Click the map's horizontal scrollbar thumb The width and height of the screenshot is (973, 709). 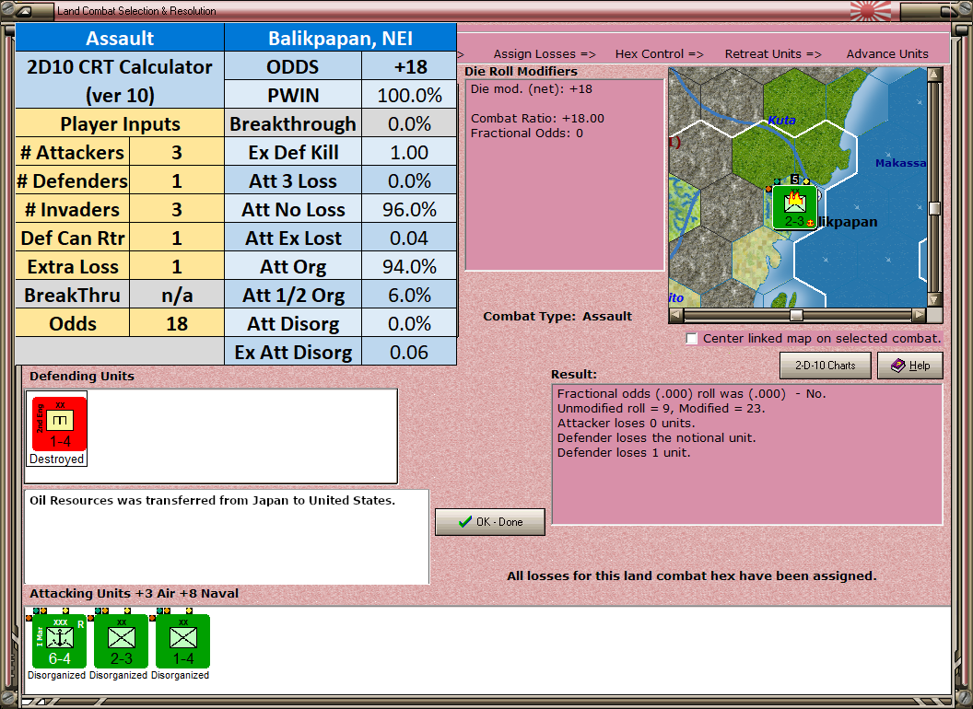tap(796, 315)
